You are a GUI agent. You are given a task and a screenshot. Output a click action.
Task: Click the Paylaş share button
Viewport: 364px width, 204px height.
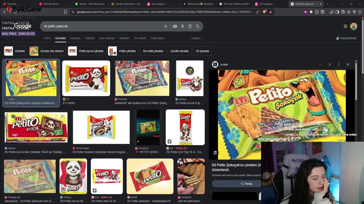click(x=246, y=184)
